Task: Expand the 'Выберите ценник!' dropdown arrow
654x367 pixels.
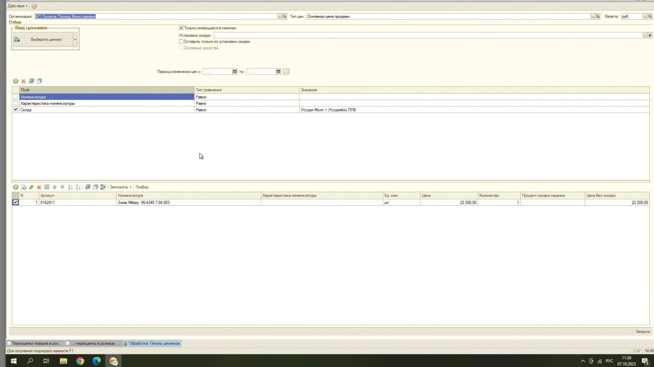Action: click(75, 39)
